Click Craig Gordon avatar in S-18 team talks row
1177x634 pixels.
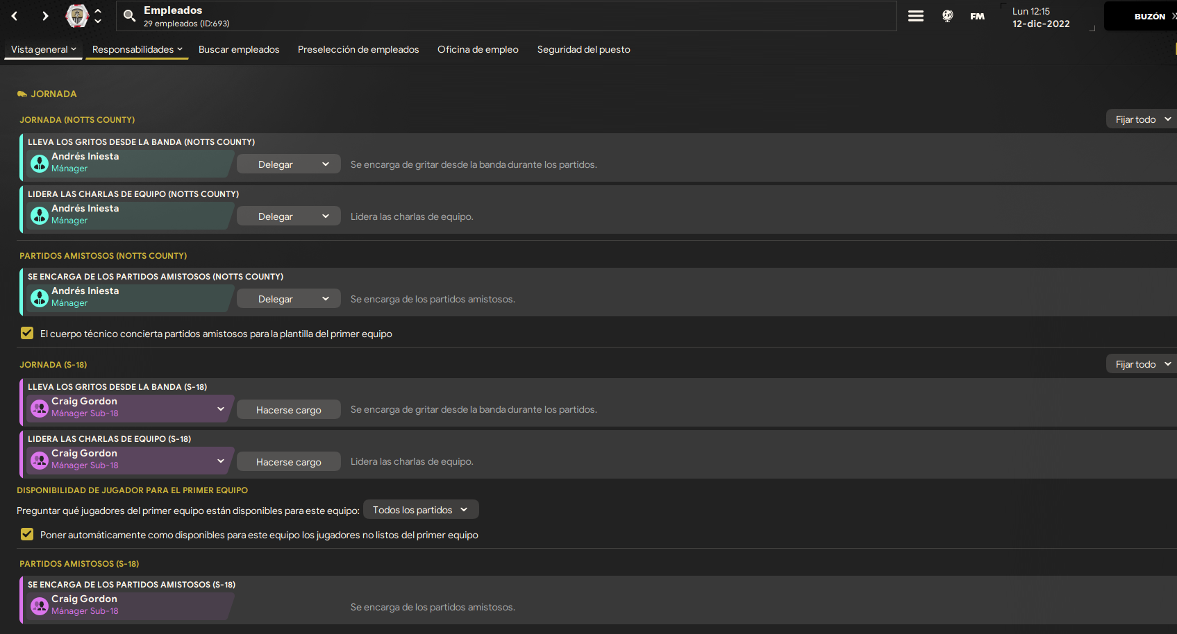coord(40,460)
